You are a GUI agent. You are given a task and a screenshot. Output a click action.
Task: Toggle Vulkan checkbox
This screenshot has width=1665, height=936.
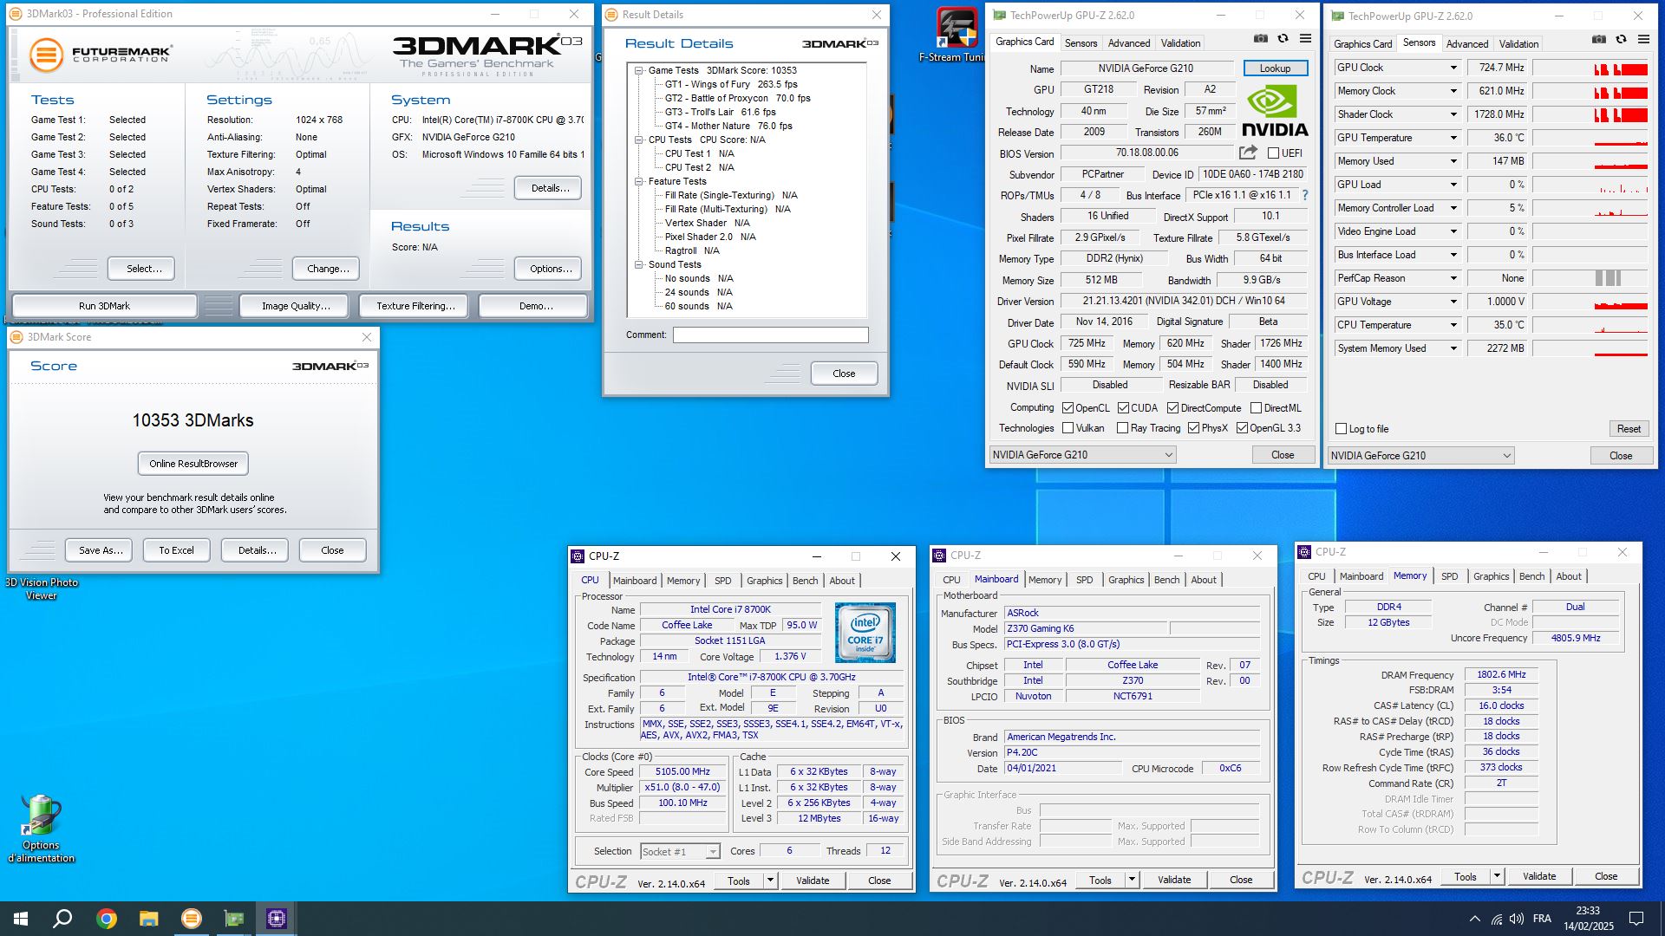1068,428
